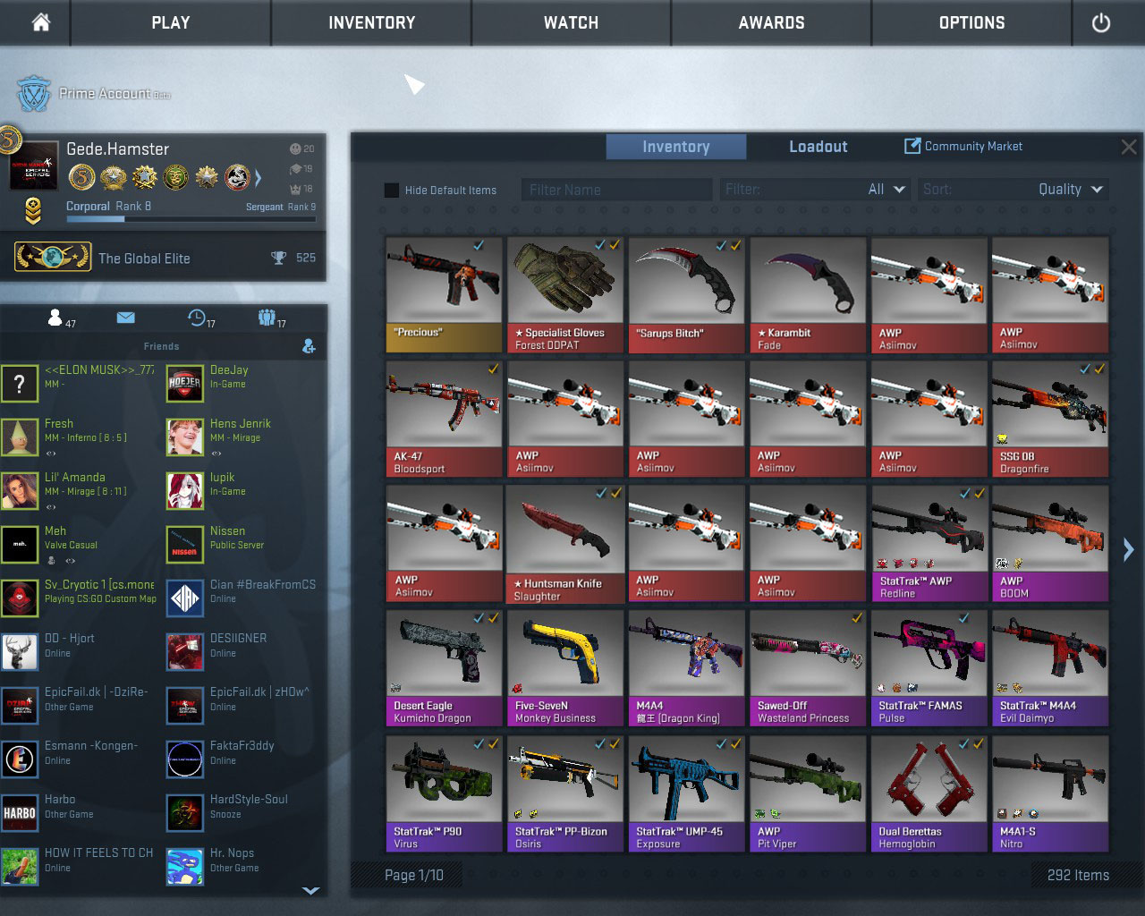Open the mail invites icon

pos(125,318)
